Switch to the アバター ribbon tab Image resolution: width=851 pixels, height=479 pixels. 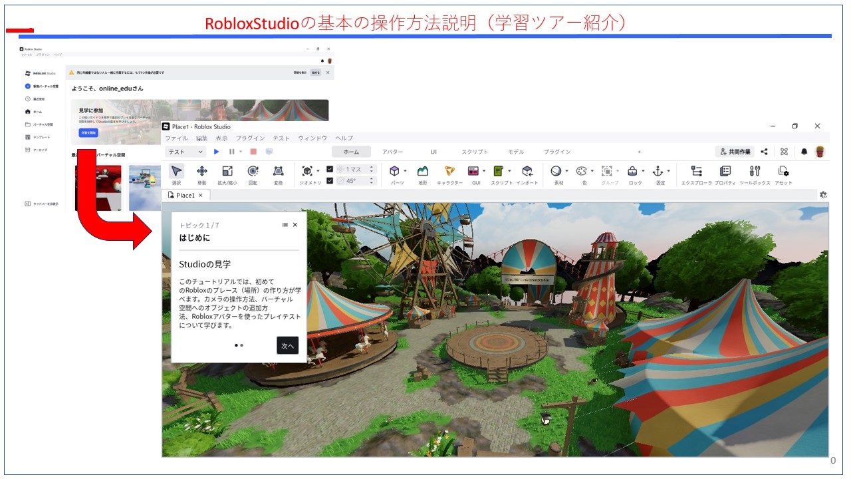(393, 152)
